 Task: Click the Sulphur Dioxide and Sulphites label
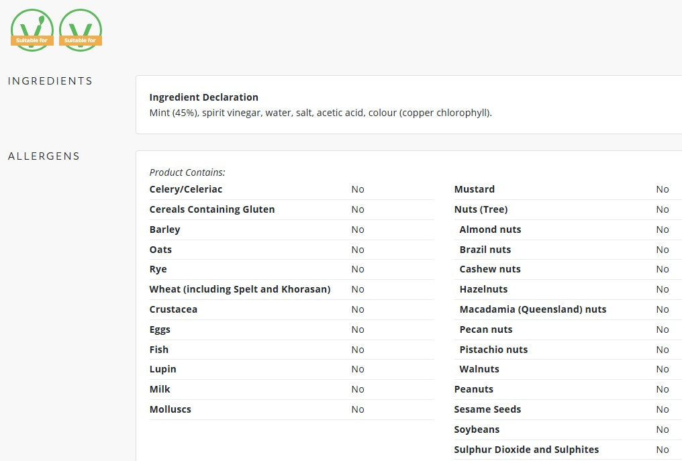coord(526,450)
